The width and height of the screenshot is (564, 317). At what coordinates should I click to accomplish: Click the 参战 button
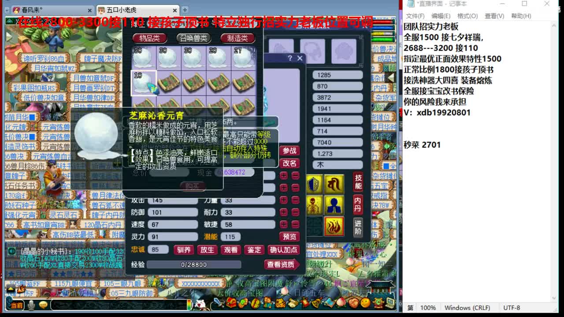[289, 151]
